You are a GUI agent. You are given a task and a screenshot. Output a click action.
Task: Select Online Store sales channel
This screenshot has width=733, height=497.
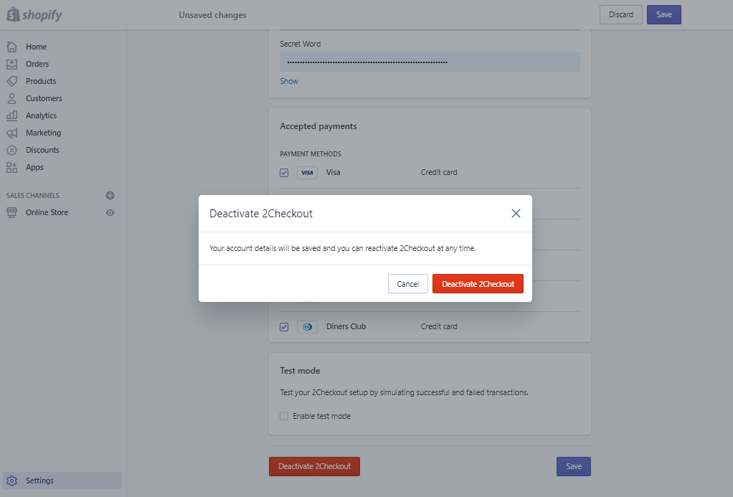click(47, 213)
